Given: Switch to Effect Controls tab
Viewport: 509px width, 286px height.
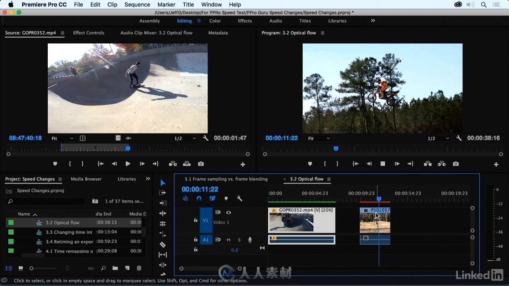Looking at the screenshot, I should tap(89, 33).
